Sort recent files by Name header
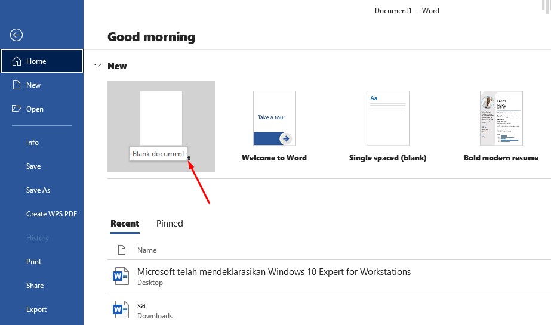 [x=146, y=250]
